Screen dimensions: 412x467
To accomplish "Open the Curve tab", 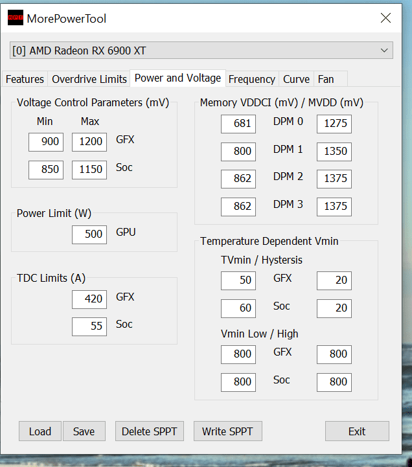I will point(296,79).
